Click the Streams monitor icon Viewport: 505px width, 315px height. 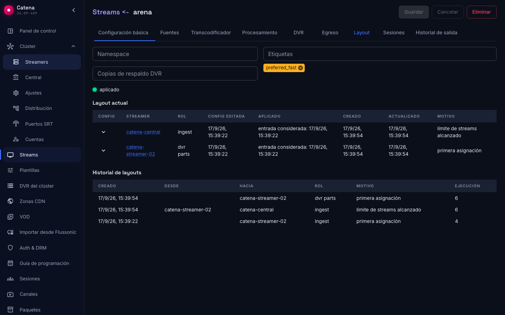pos(11,155)
